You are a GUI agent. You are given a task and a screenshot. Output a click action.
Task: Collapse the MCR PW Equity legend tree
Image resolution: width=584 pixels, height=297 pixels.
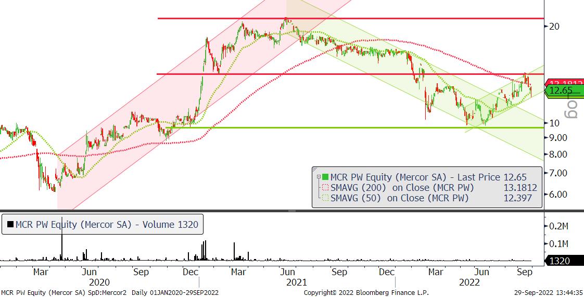pos(319,177)
